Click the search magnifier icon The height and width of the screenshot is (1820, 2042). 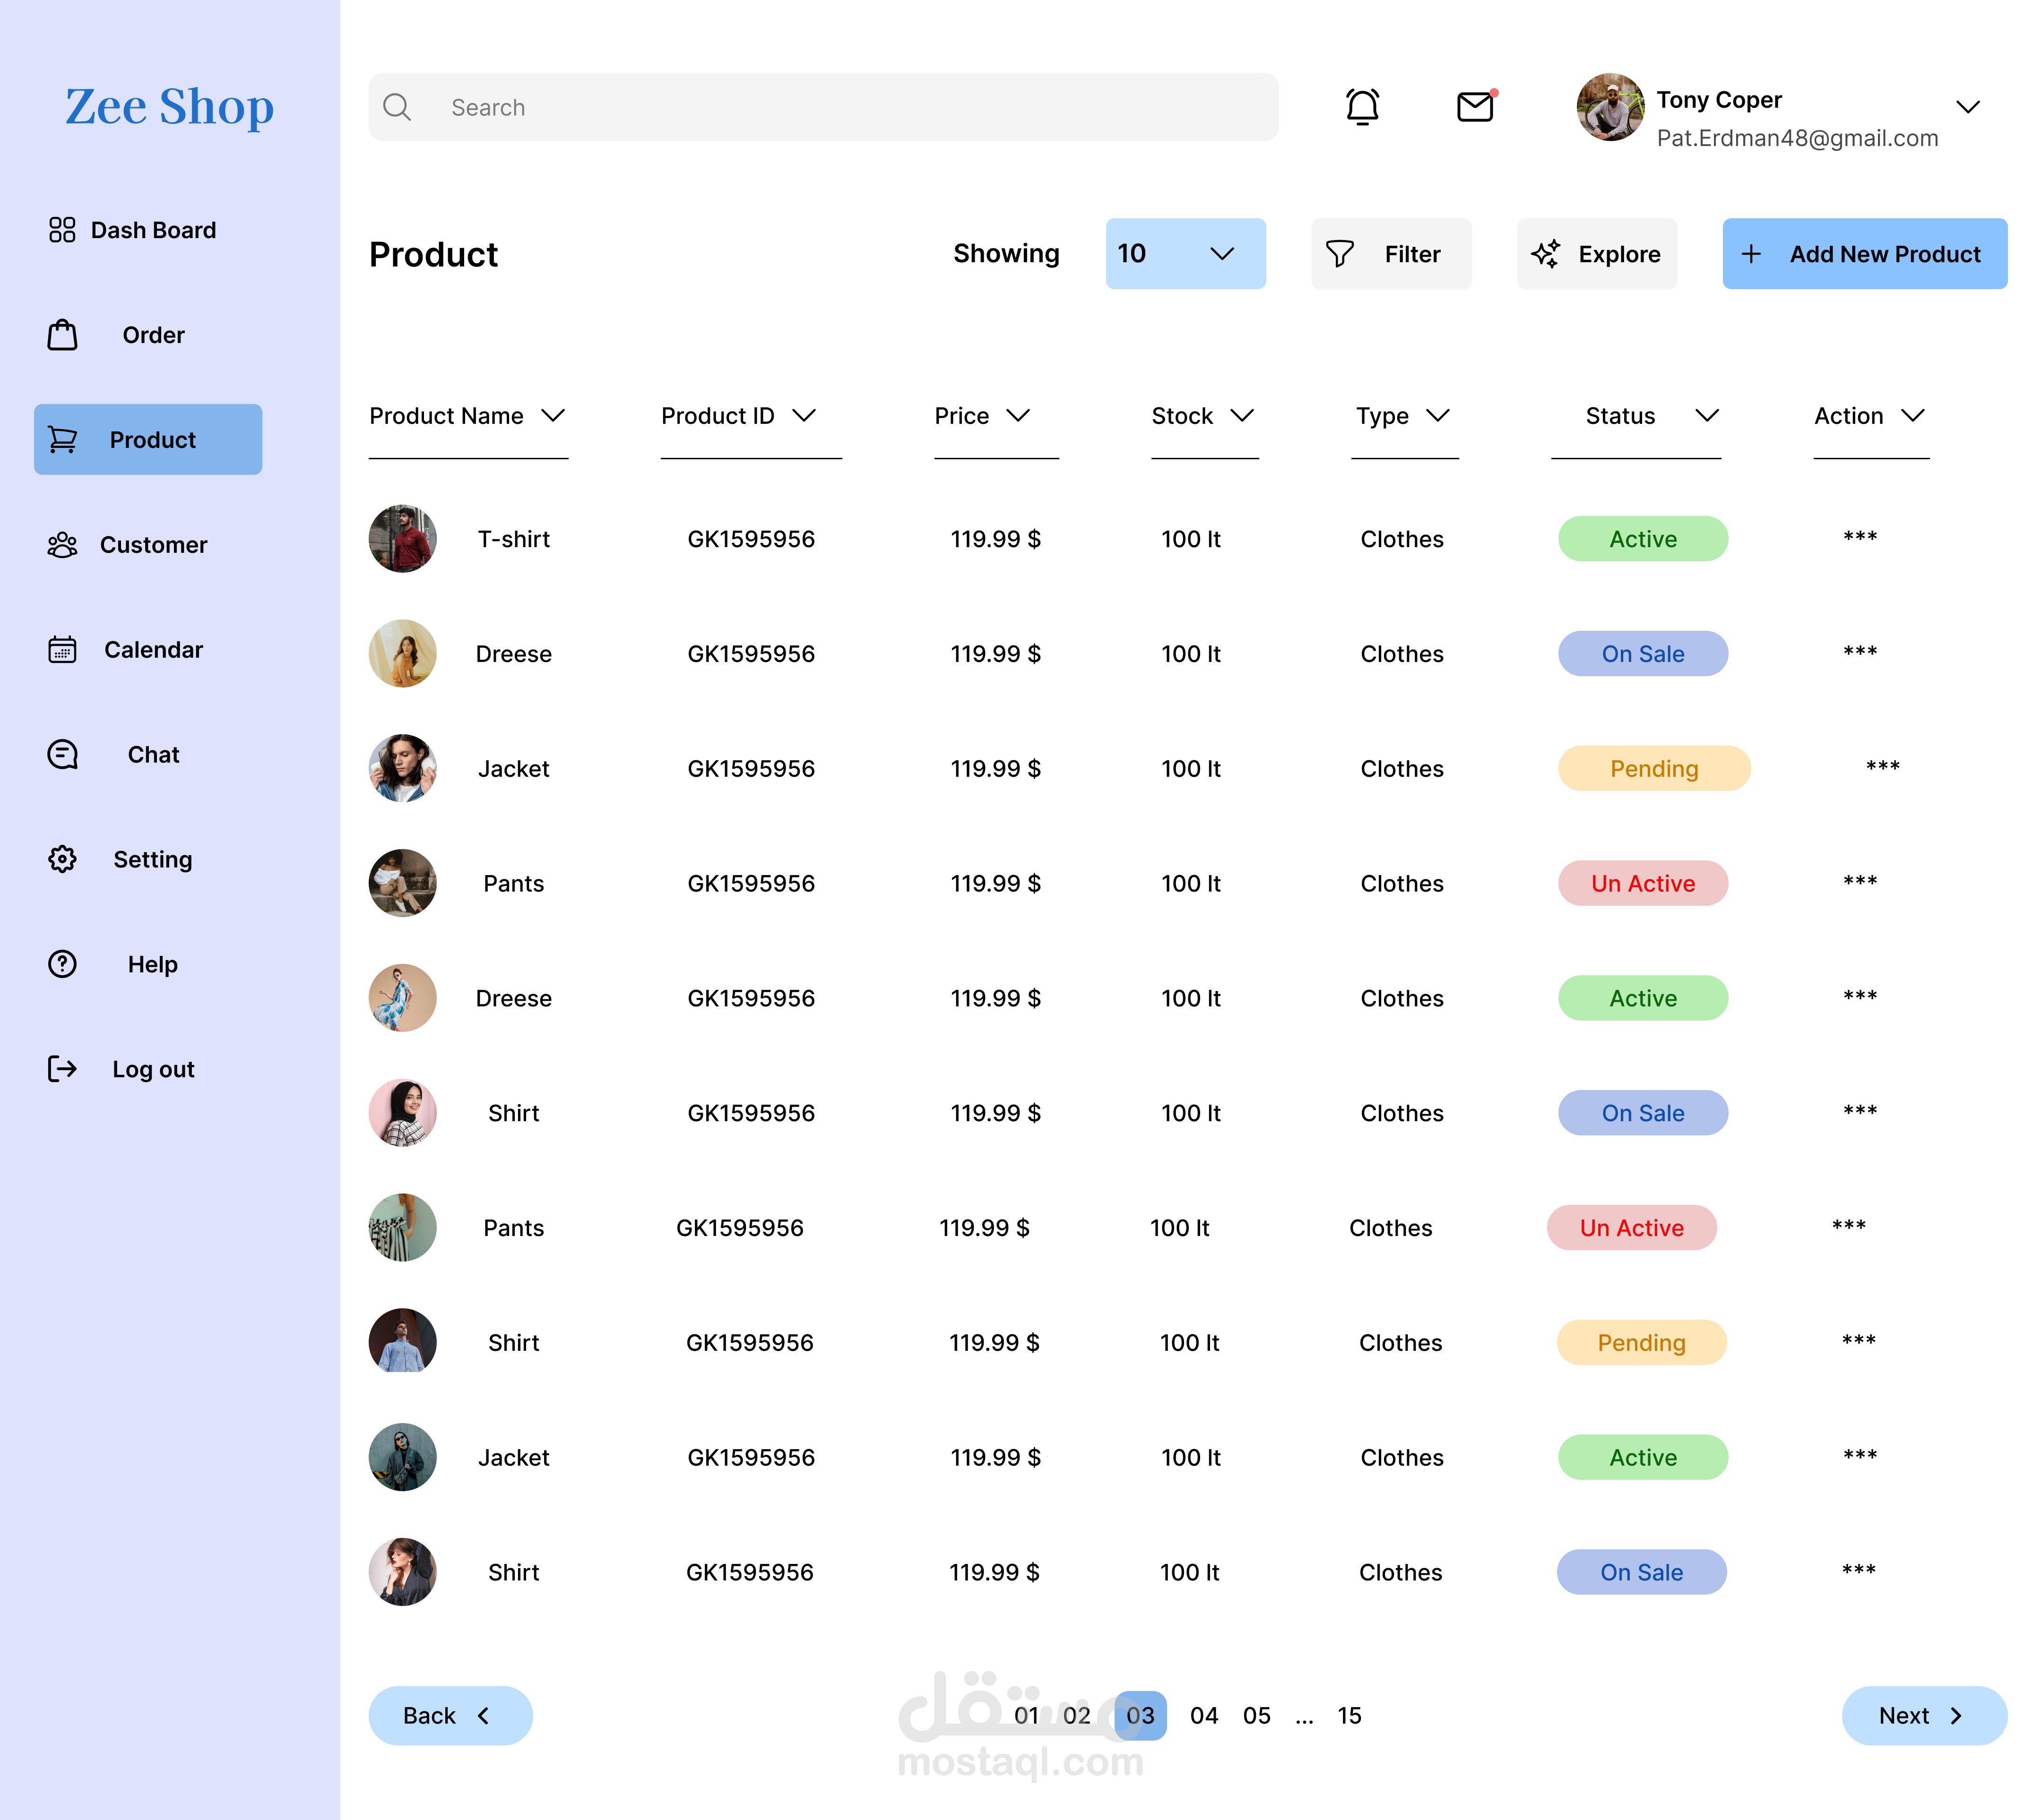coord(397,107)
